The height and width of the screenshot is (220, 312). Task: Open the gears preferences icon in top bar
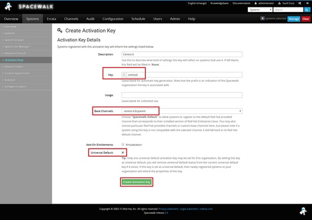click(x=300, y=3)
